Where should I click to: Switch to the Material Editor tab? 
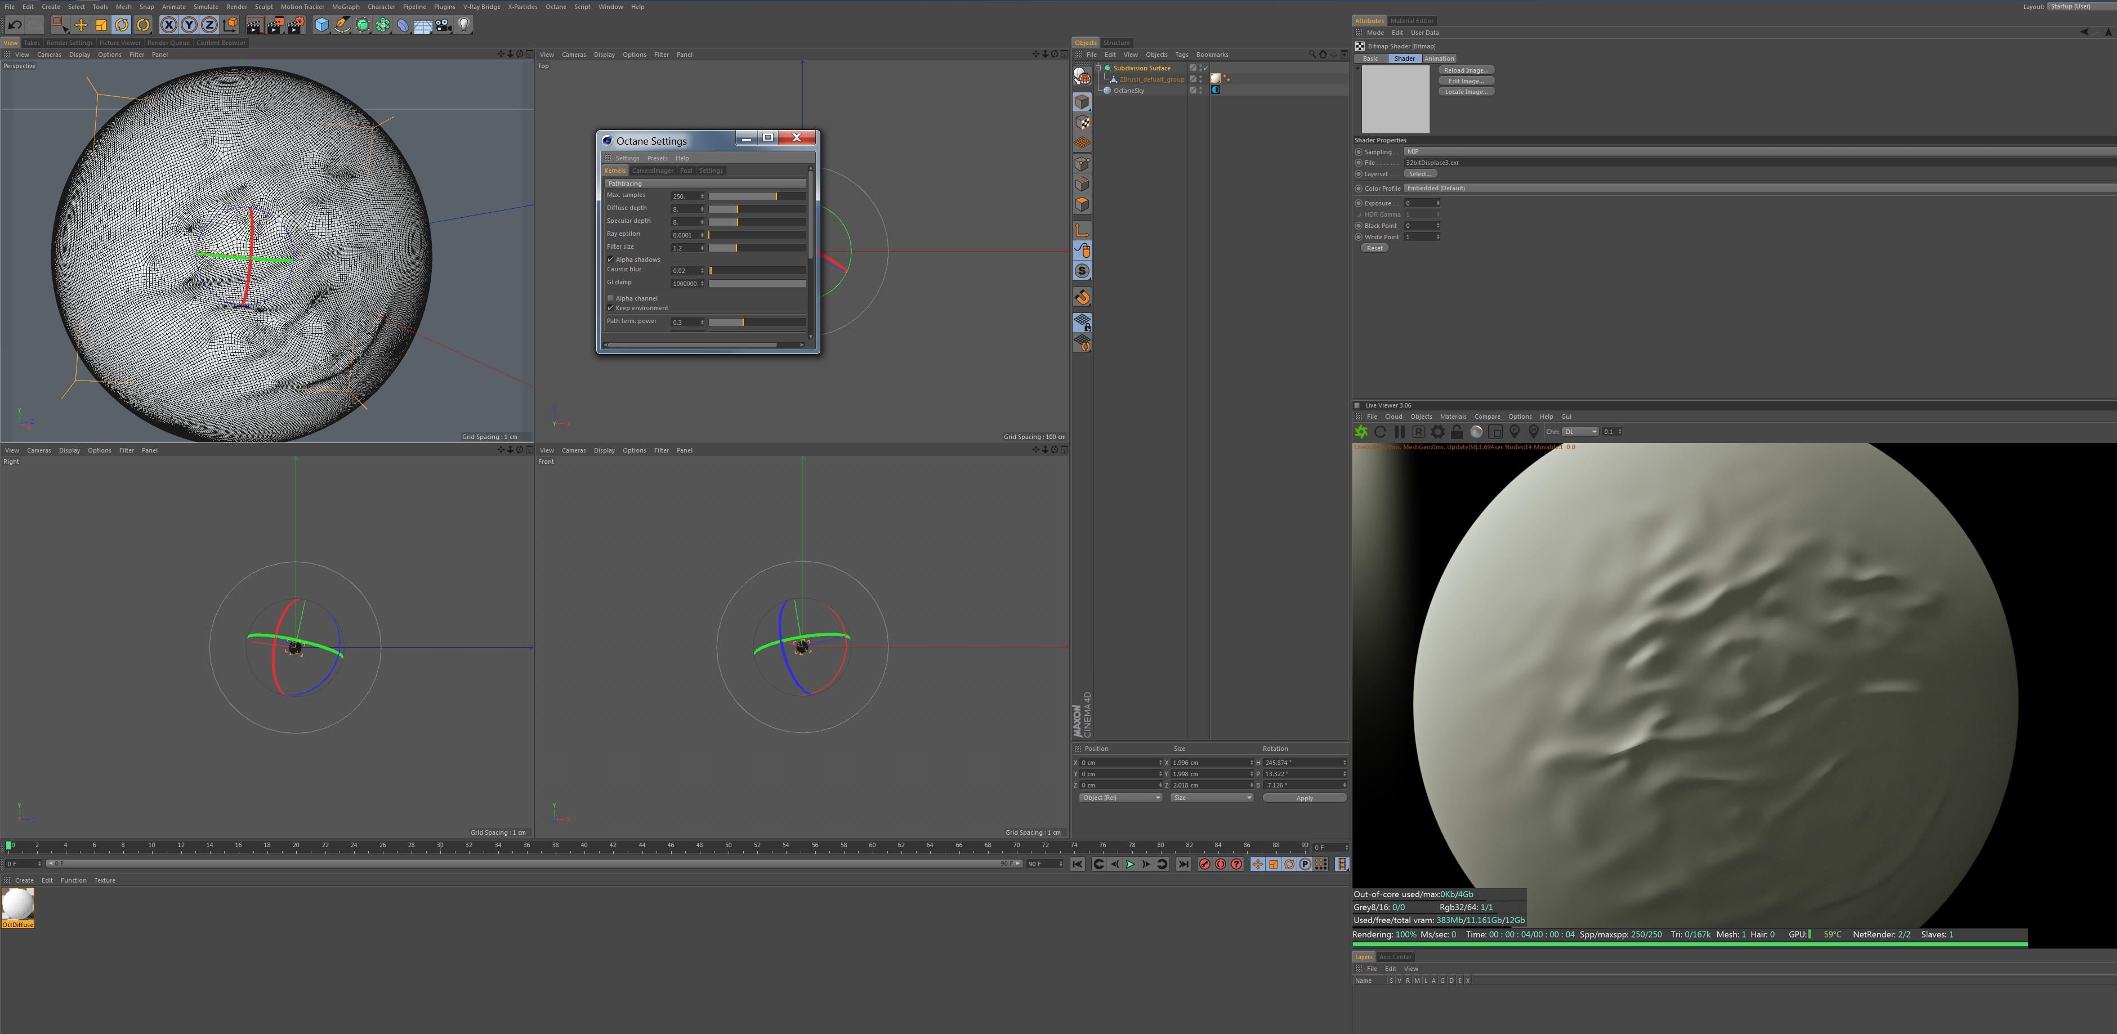[1412, 20]
